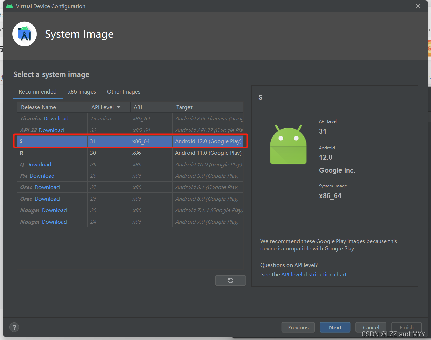Download the Oreo API 27 image
The image size is (431, 340).
click(47, 187)
